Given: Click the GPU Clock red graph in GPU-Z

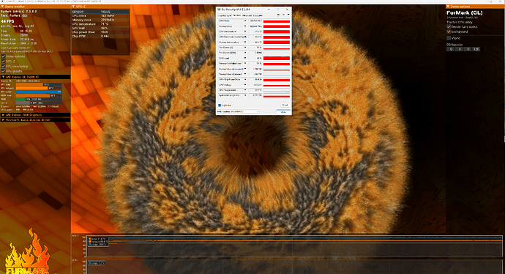Looking at the screenshot, I should tap(277, 21).
